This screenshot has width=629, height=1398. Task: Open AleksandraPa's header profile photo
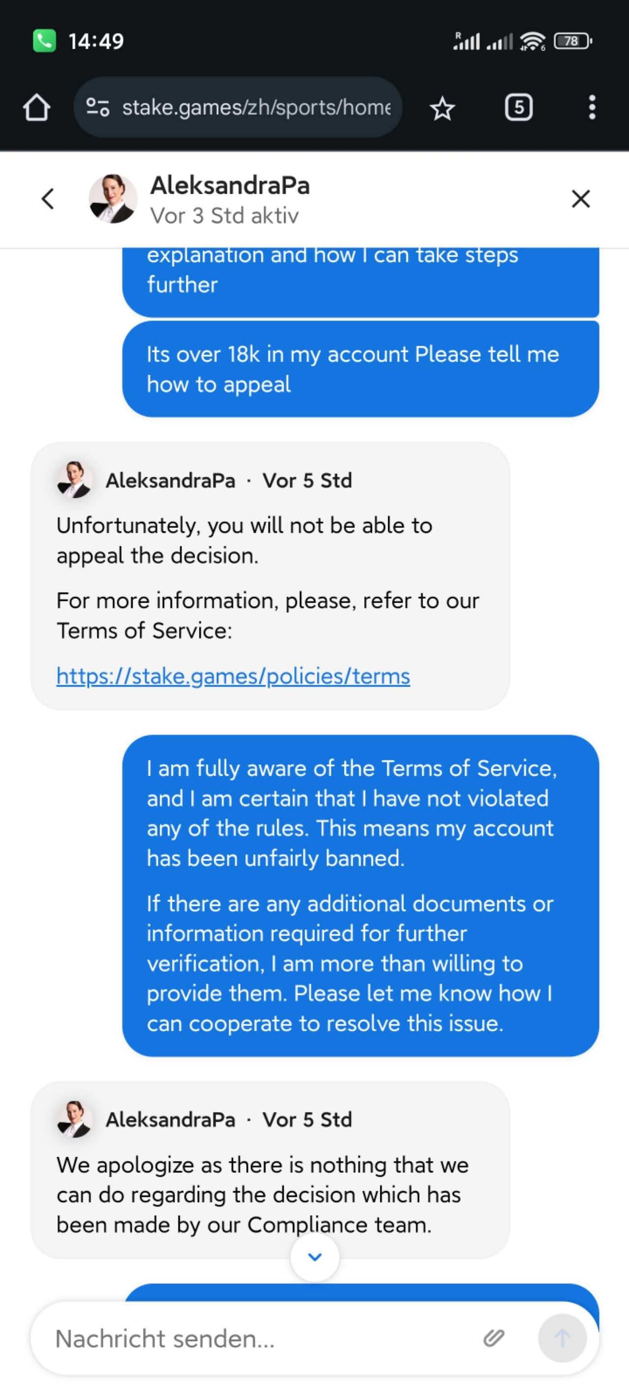click(x=113, y=199)
